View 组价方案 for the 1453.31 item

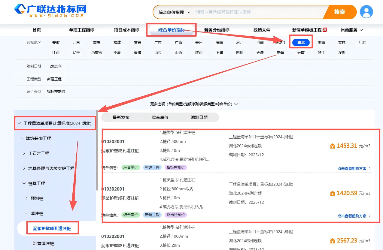click(354, 169)
